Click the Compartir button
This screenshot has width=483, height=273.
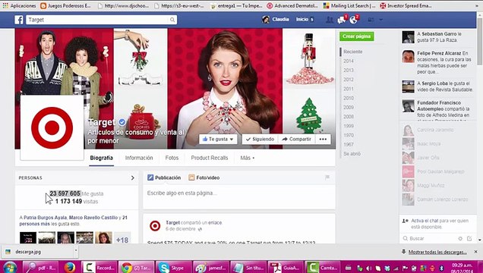coord(297,139)
